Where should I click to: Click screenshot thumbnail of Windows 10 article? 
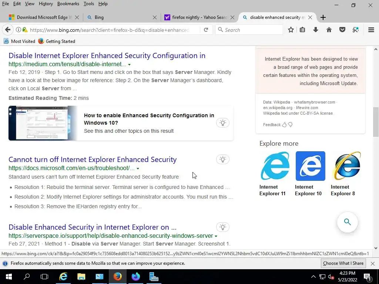click(x=43, y=123)
